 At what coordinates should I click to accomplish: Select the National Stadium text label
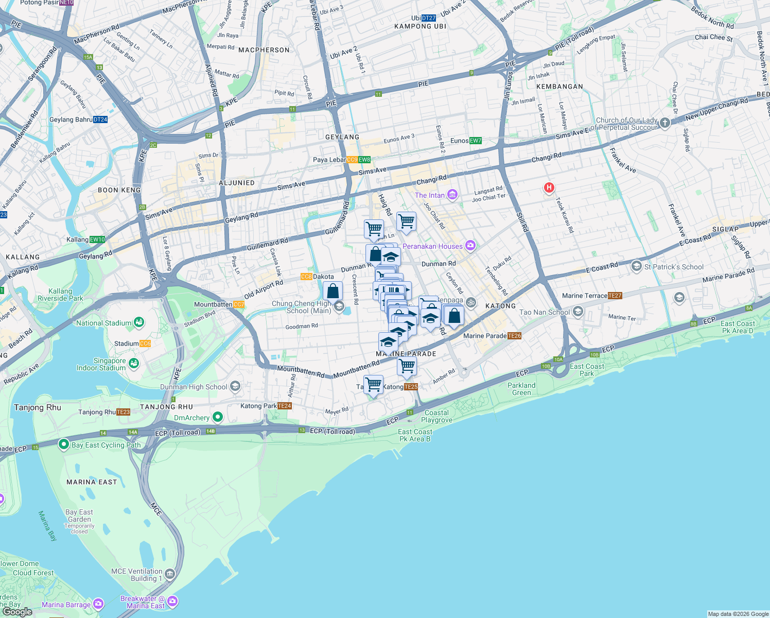tap(104, 323)
